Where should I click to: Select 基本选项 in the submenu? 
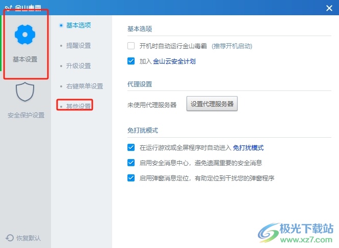click(x=79, y=25)
